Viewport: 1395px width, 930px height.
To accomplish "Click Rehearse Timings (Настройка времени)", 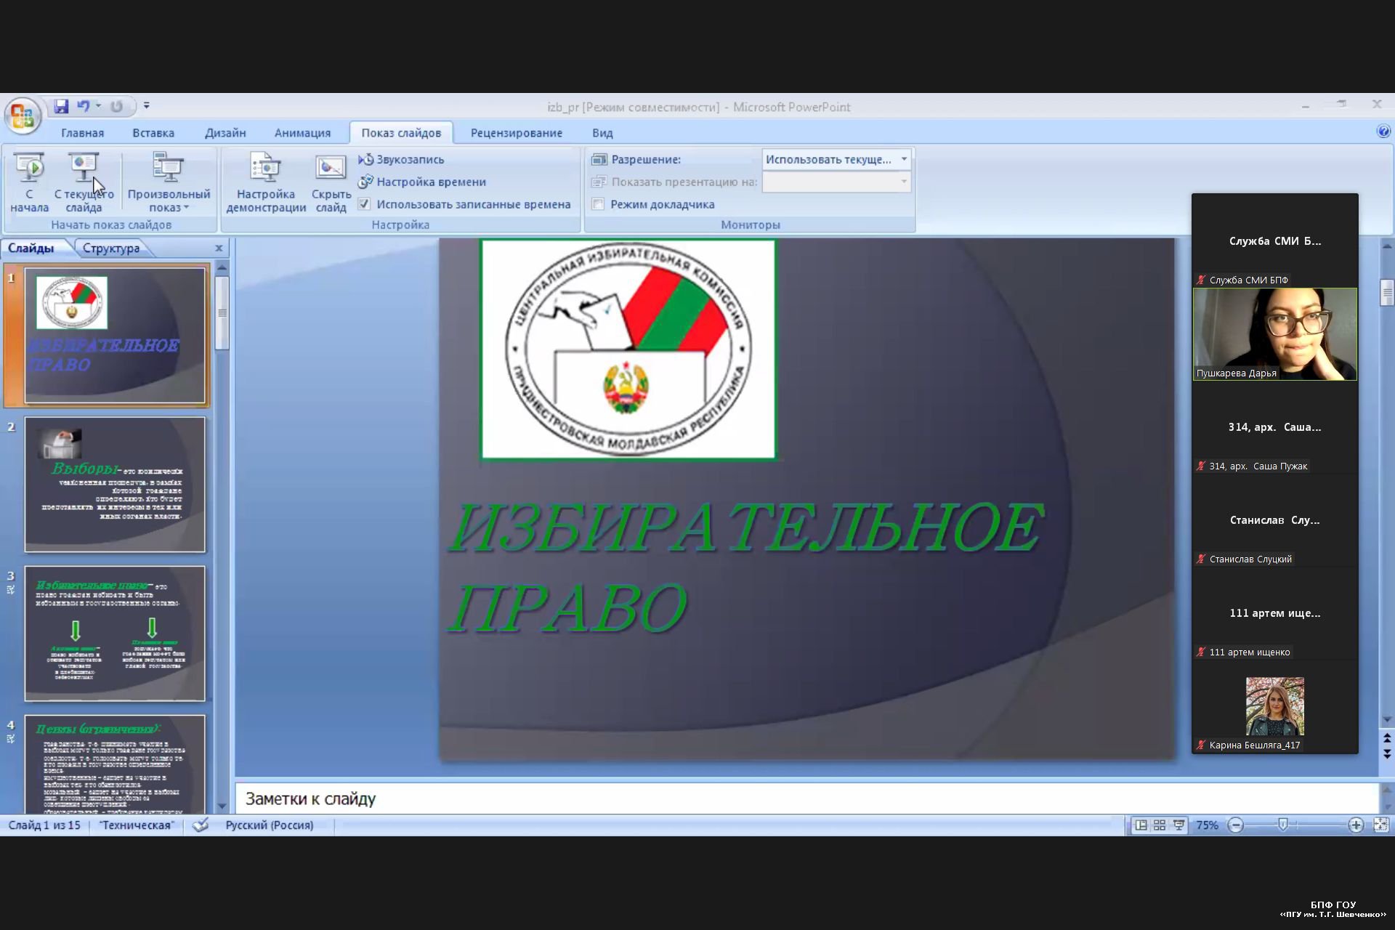I will click(422, 182).
